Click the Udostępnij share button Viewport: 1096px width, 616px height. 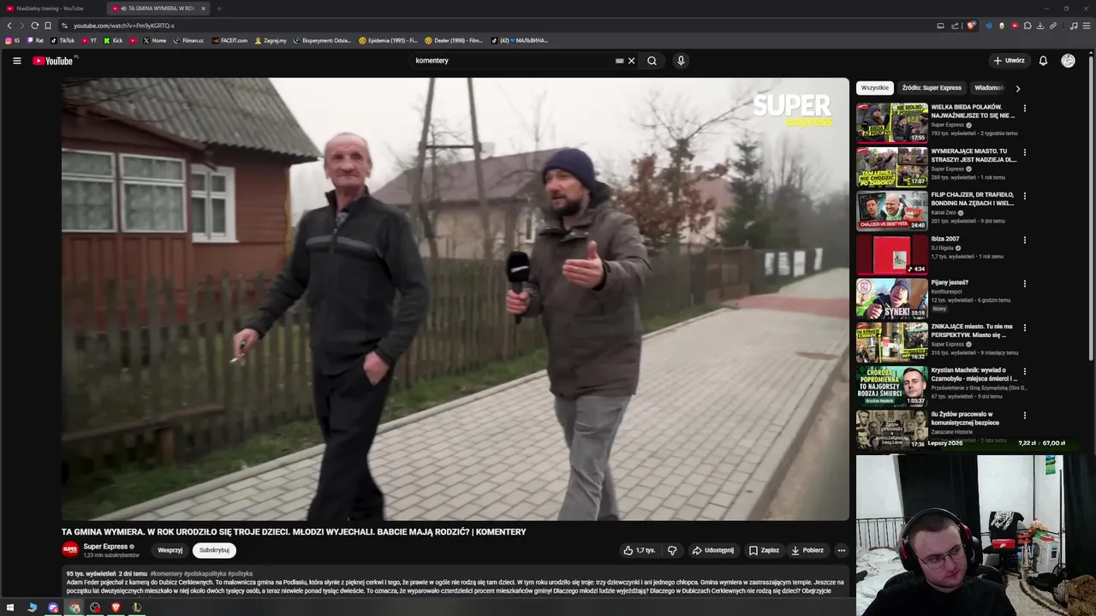pyautogui.click(x=712, y=550)
